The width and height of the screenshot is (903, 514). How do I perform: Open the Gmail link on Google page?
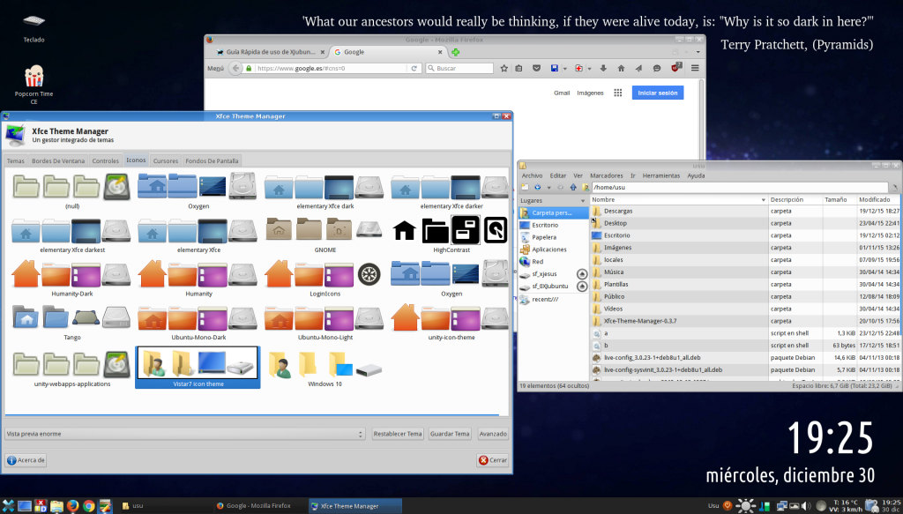coord(562,93)
